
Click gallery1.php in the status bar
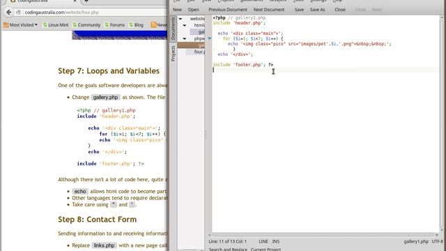416,242
